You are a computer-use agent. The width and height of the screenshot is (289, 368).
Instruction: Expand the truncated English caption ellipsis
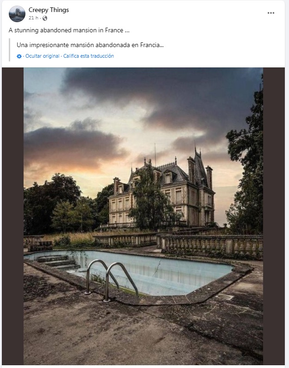click(127, 30)
